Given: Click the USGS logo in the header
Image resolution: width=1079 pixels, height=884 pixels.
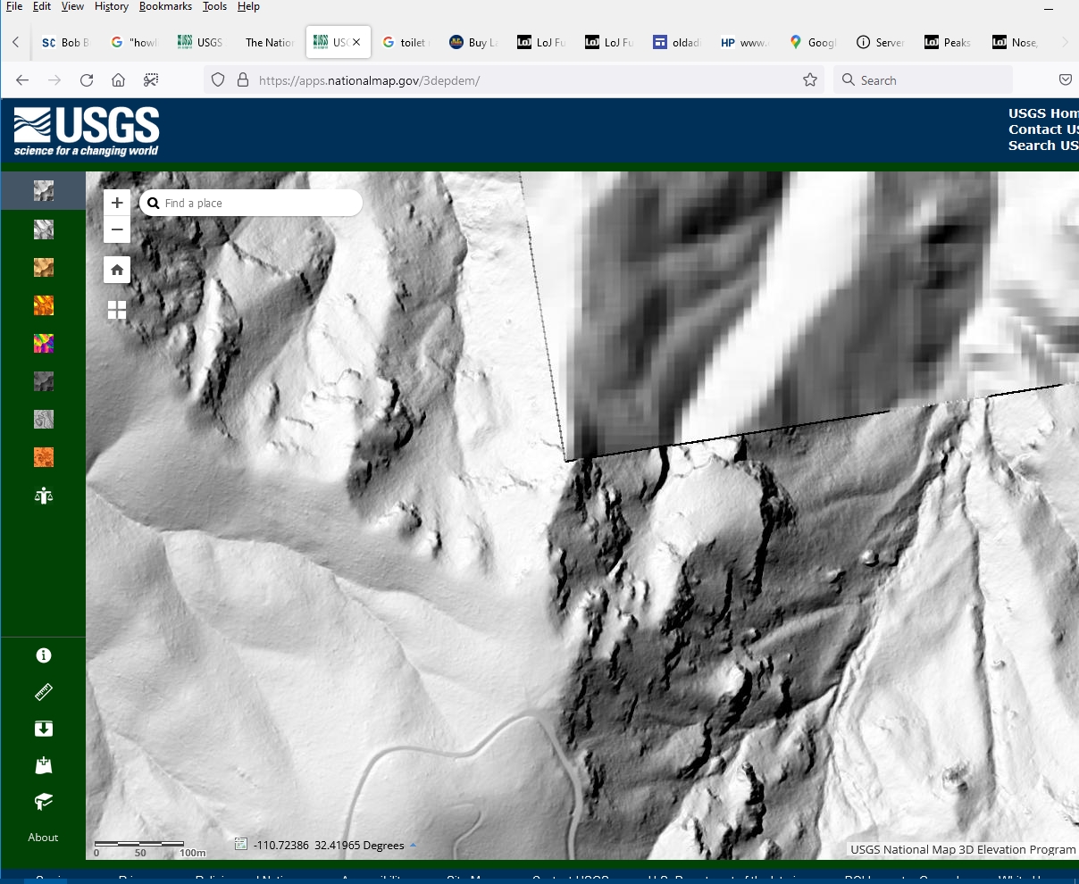Looking at the screenshot, I should [87, 131].
